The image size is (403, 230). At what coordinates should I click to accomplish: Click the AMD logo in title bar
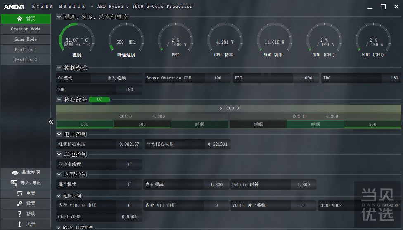point(14,7)
